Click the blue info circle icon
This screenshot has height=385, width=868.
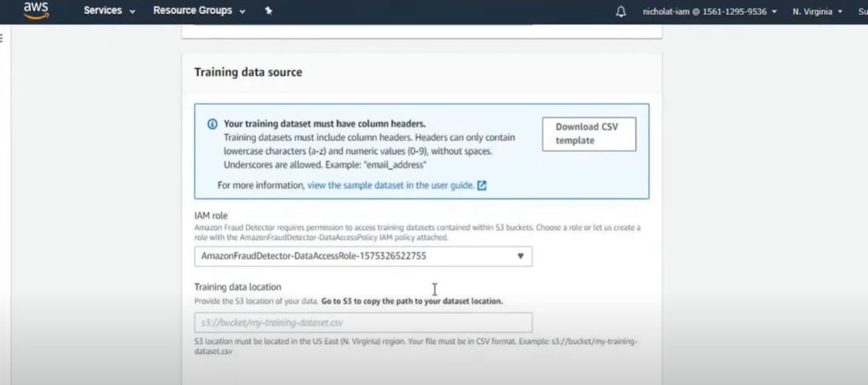pos(212,124)
